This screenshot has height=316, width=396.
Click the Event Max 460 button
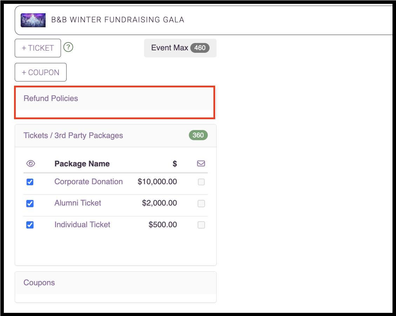click(180, 48)
